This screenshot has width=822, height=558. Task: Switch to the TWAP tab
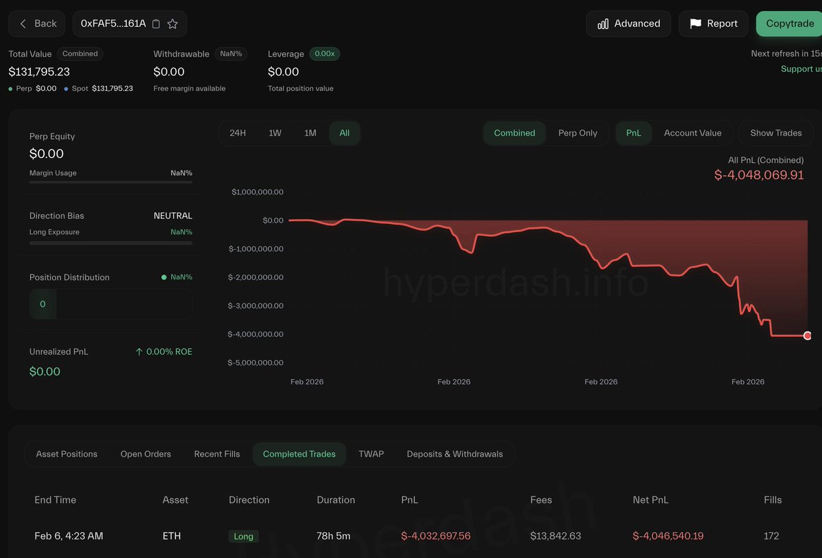coord(371,453)
